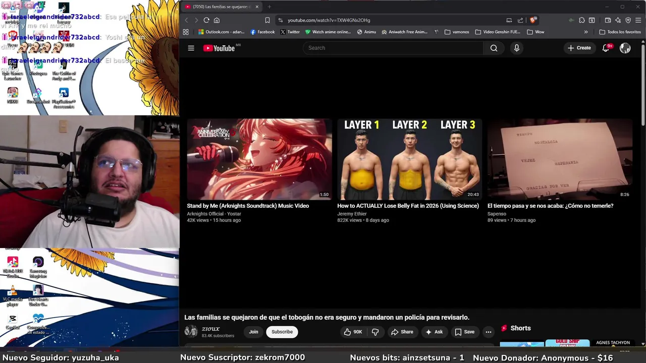
Task: Show hidden bookmarks with double chevron
Action: point(586,32)
